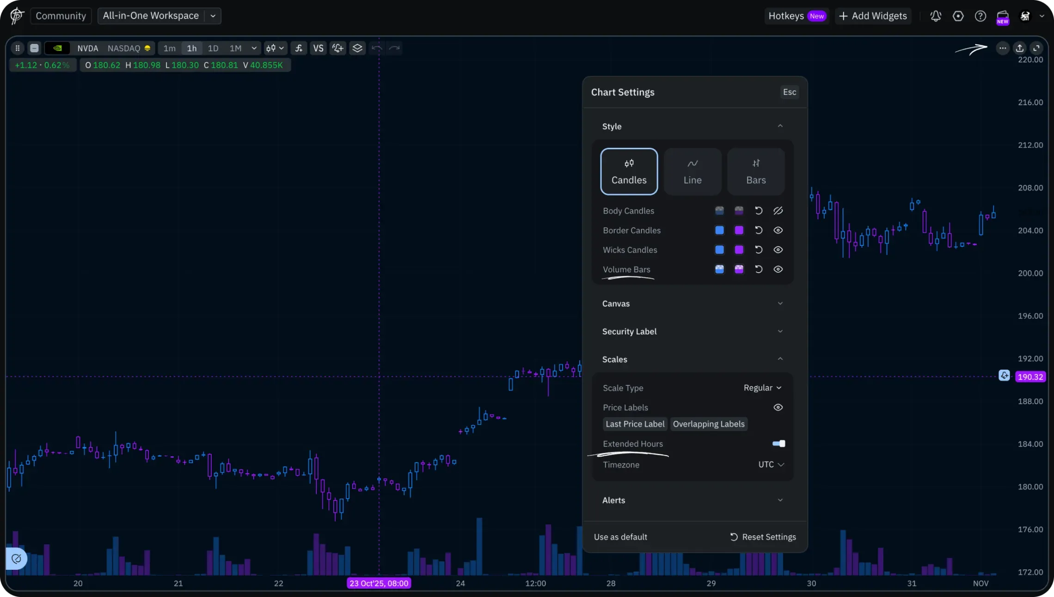Toggle Extended Hours switch

pyautogui.click(x=778, y=444)
